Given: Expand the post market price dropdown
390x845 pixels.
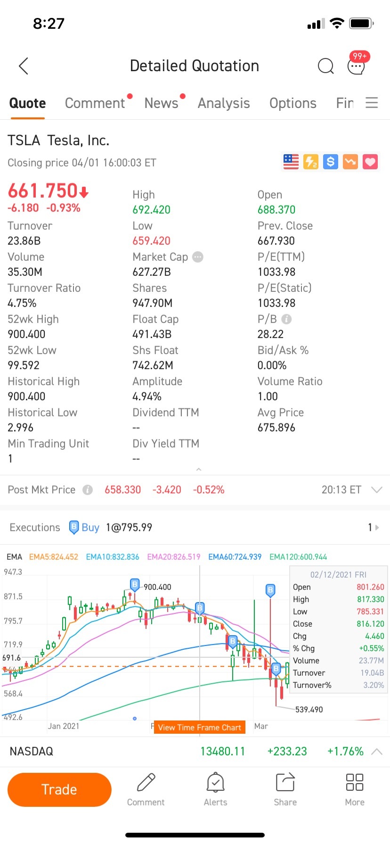Looking at the screenshot, I should [377, 490].
